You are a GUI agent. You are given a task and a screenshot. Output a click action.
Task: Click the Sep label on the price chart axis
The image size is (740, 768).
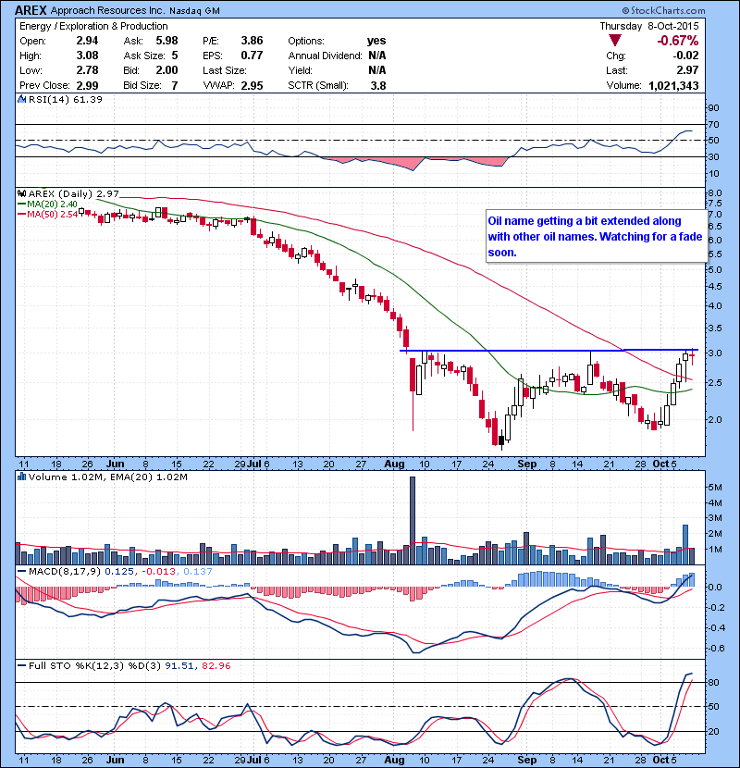click(527, 464)
